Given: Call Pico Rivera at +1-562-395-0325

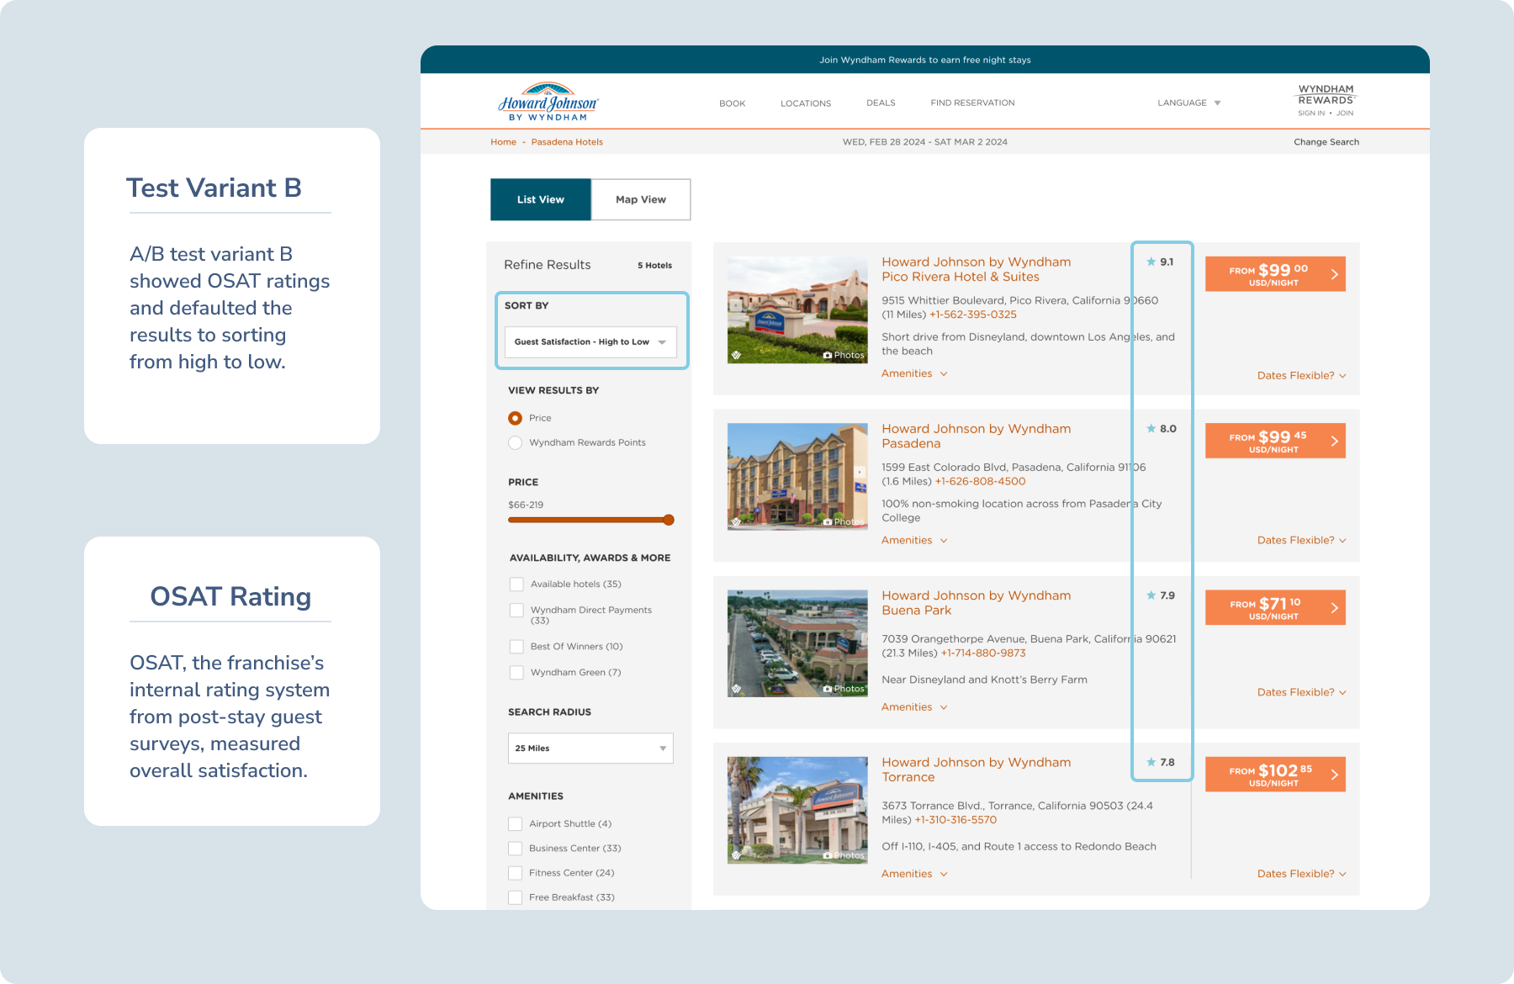Looking at the screenshot, I should coord(972,315).
